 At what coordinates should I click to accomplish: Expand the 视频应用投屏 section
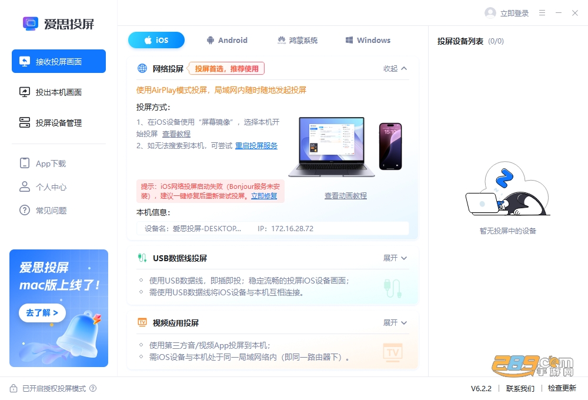pyautogui.click(x=395, y=323)
